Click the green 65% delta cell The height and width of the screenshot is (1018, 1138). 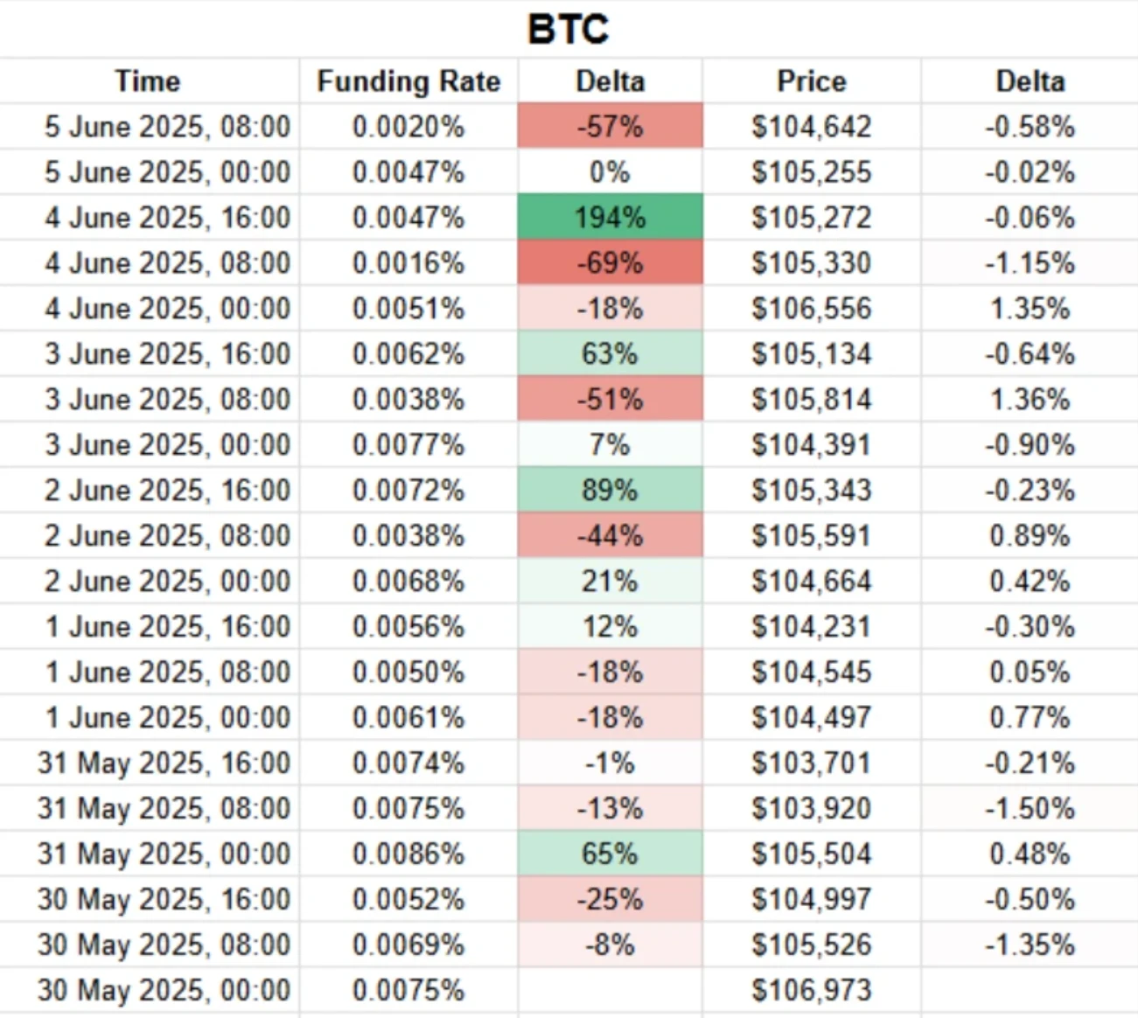pyautogui.click(x=610, y=854)
